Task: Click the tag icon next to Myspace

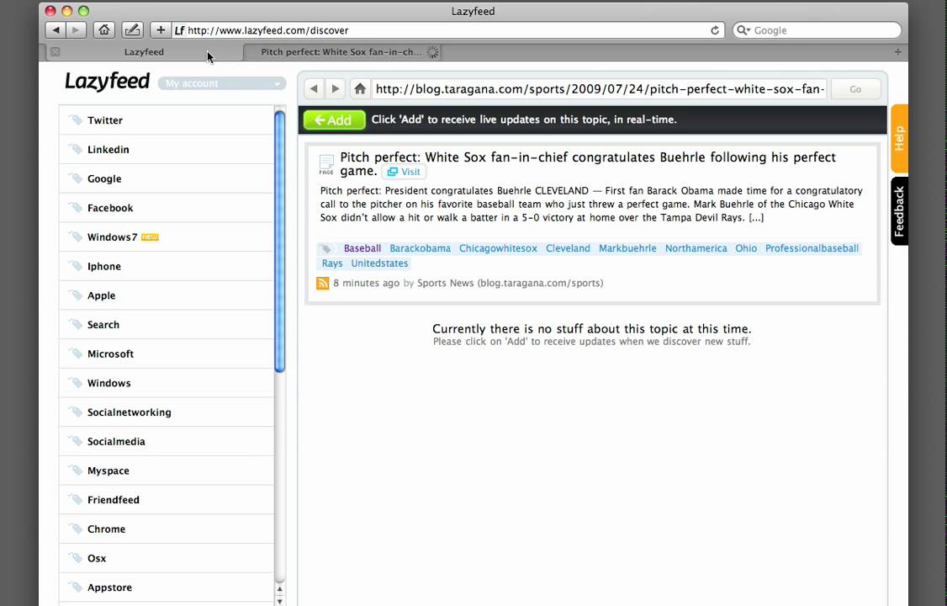Action: [x=76, y=470]
